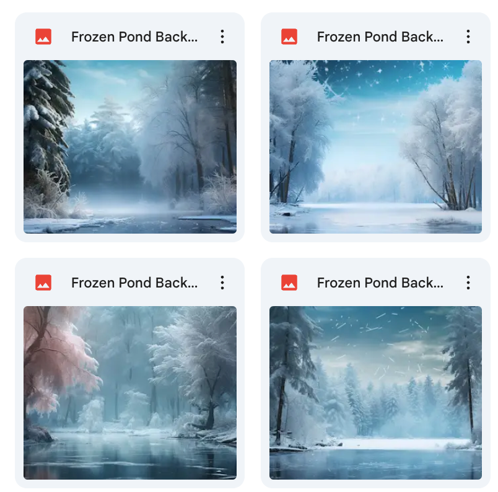Click the red image icon on the starry sky card
This screenshot has width=498, height=492.
pos(289,37)
